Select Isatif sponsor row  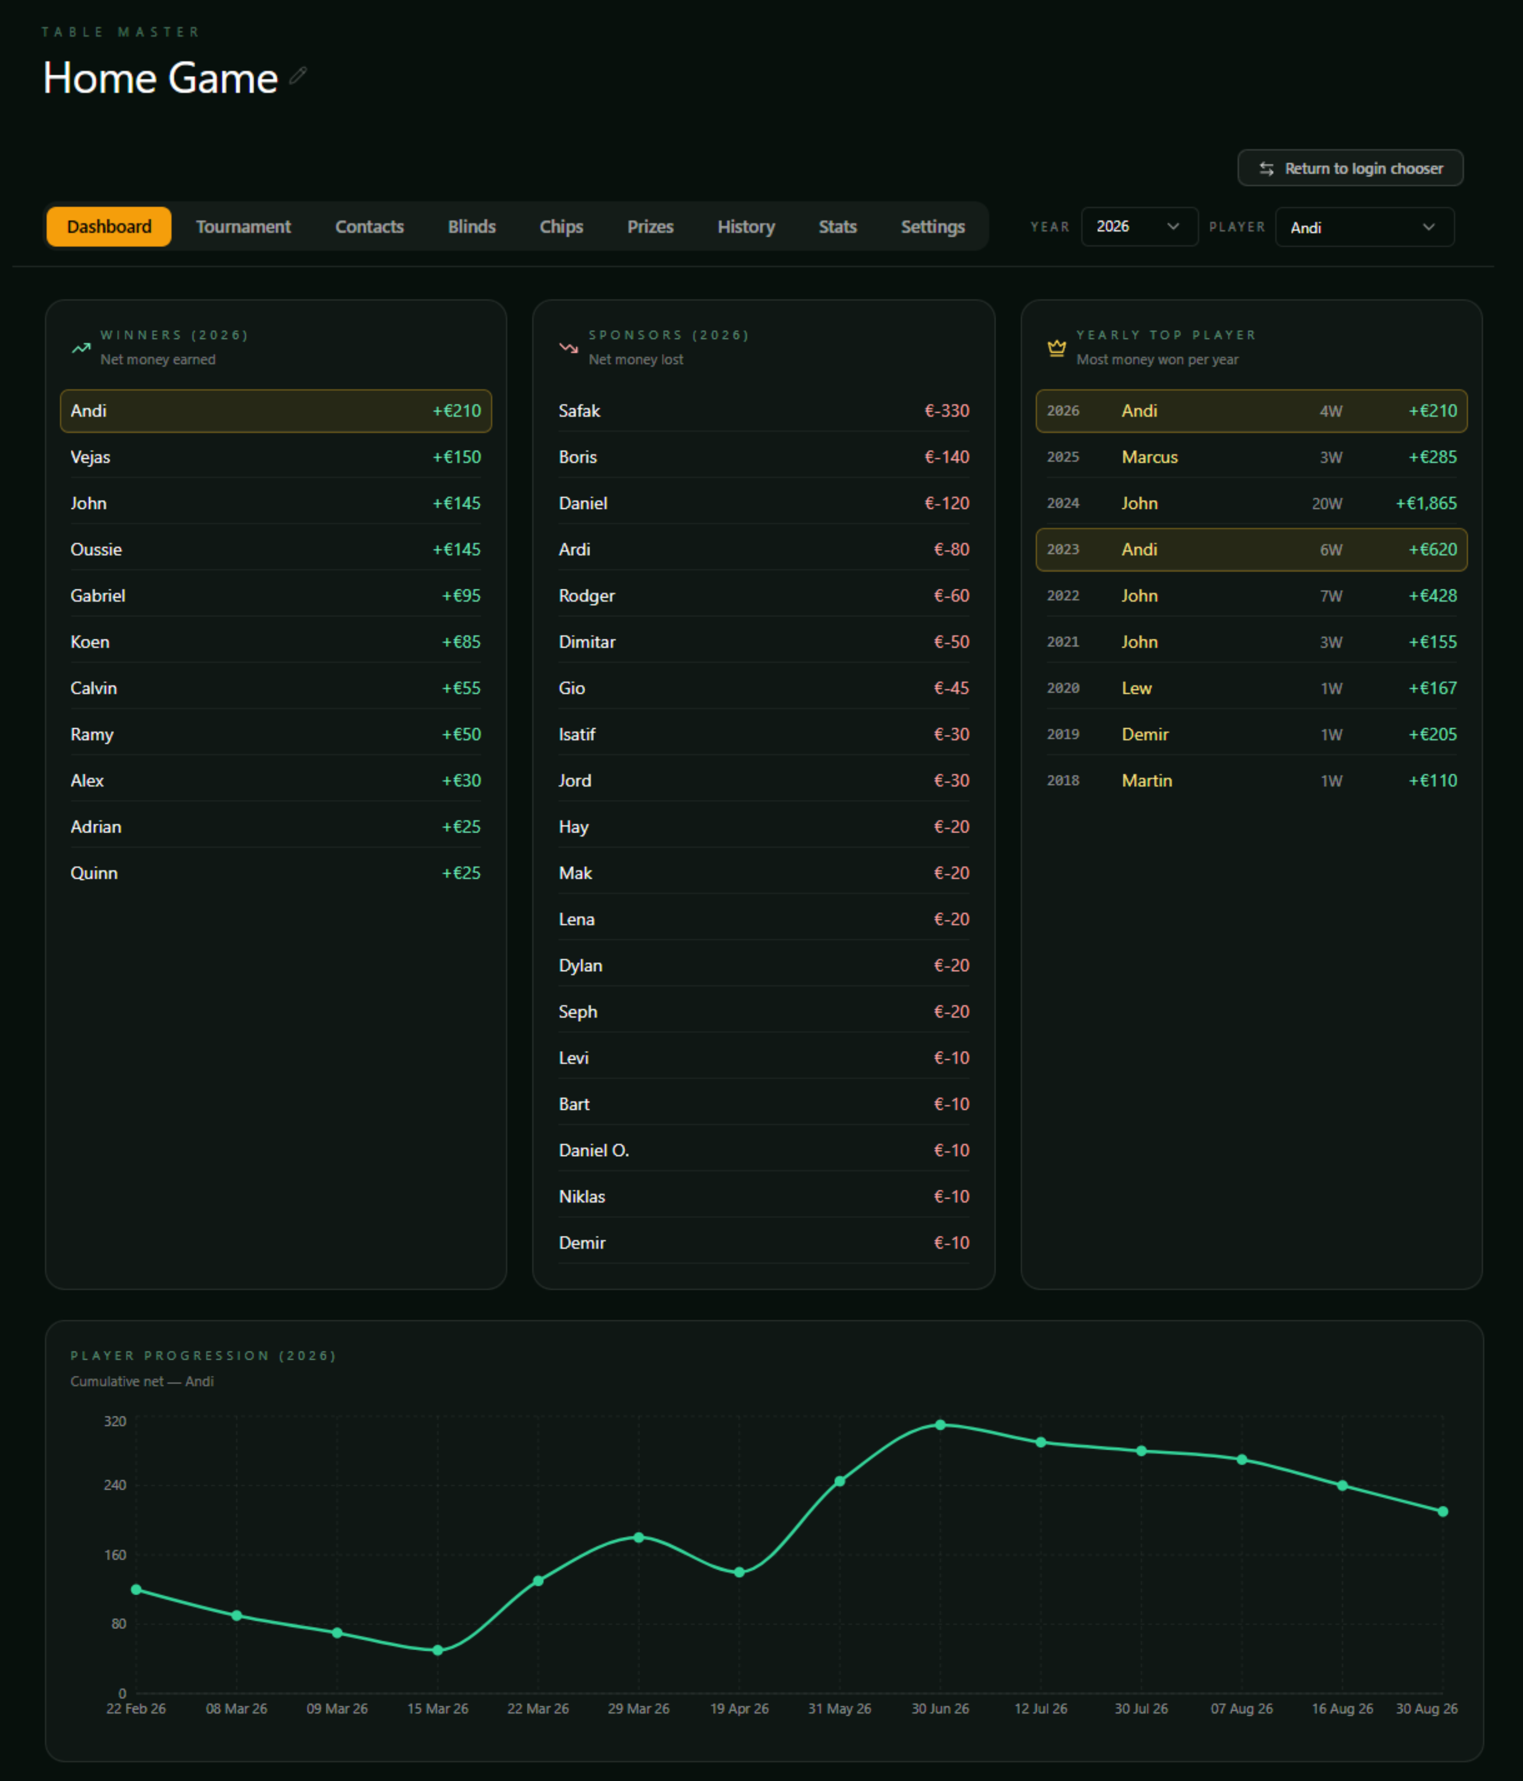coord(764,735)
